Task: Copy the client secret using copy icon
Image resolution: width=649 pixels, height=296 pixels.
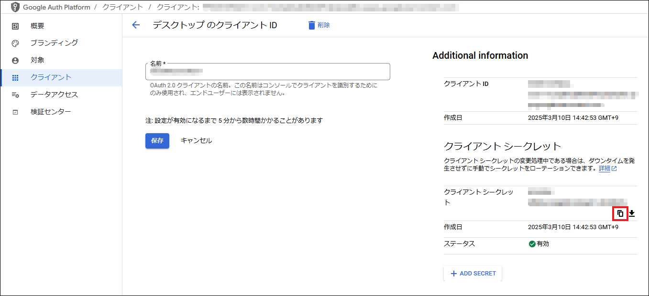Action: click(x=620, y=213)
